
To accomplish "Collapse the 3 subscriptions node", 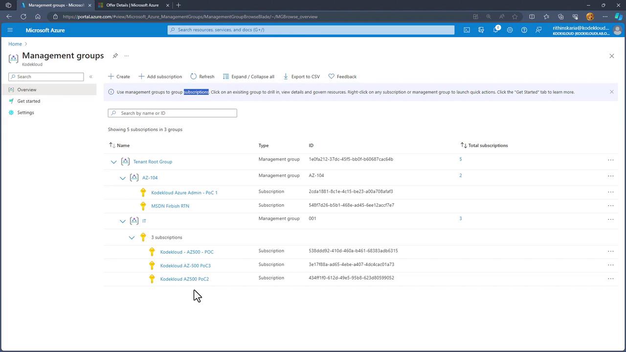I will pyautogui.click(x=132, y=238).
